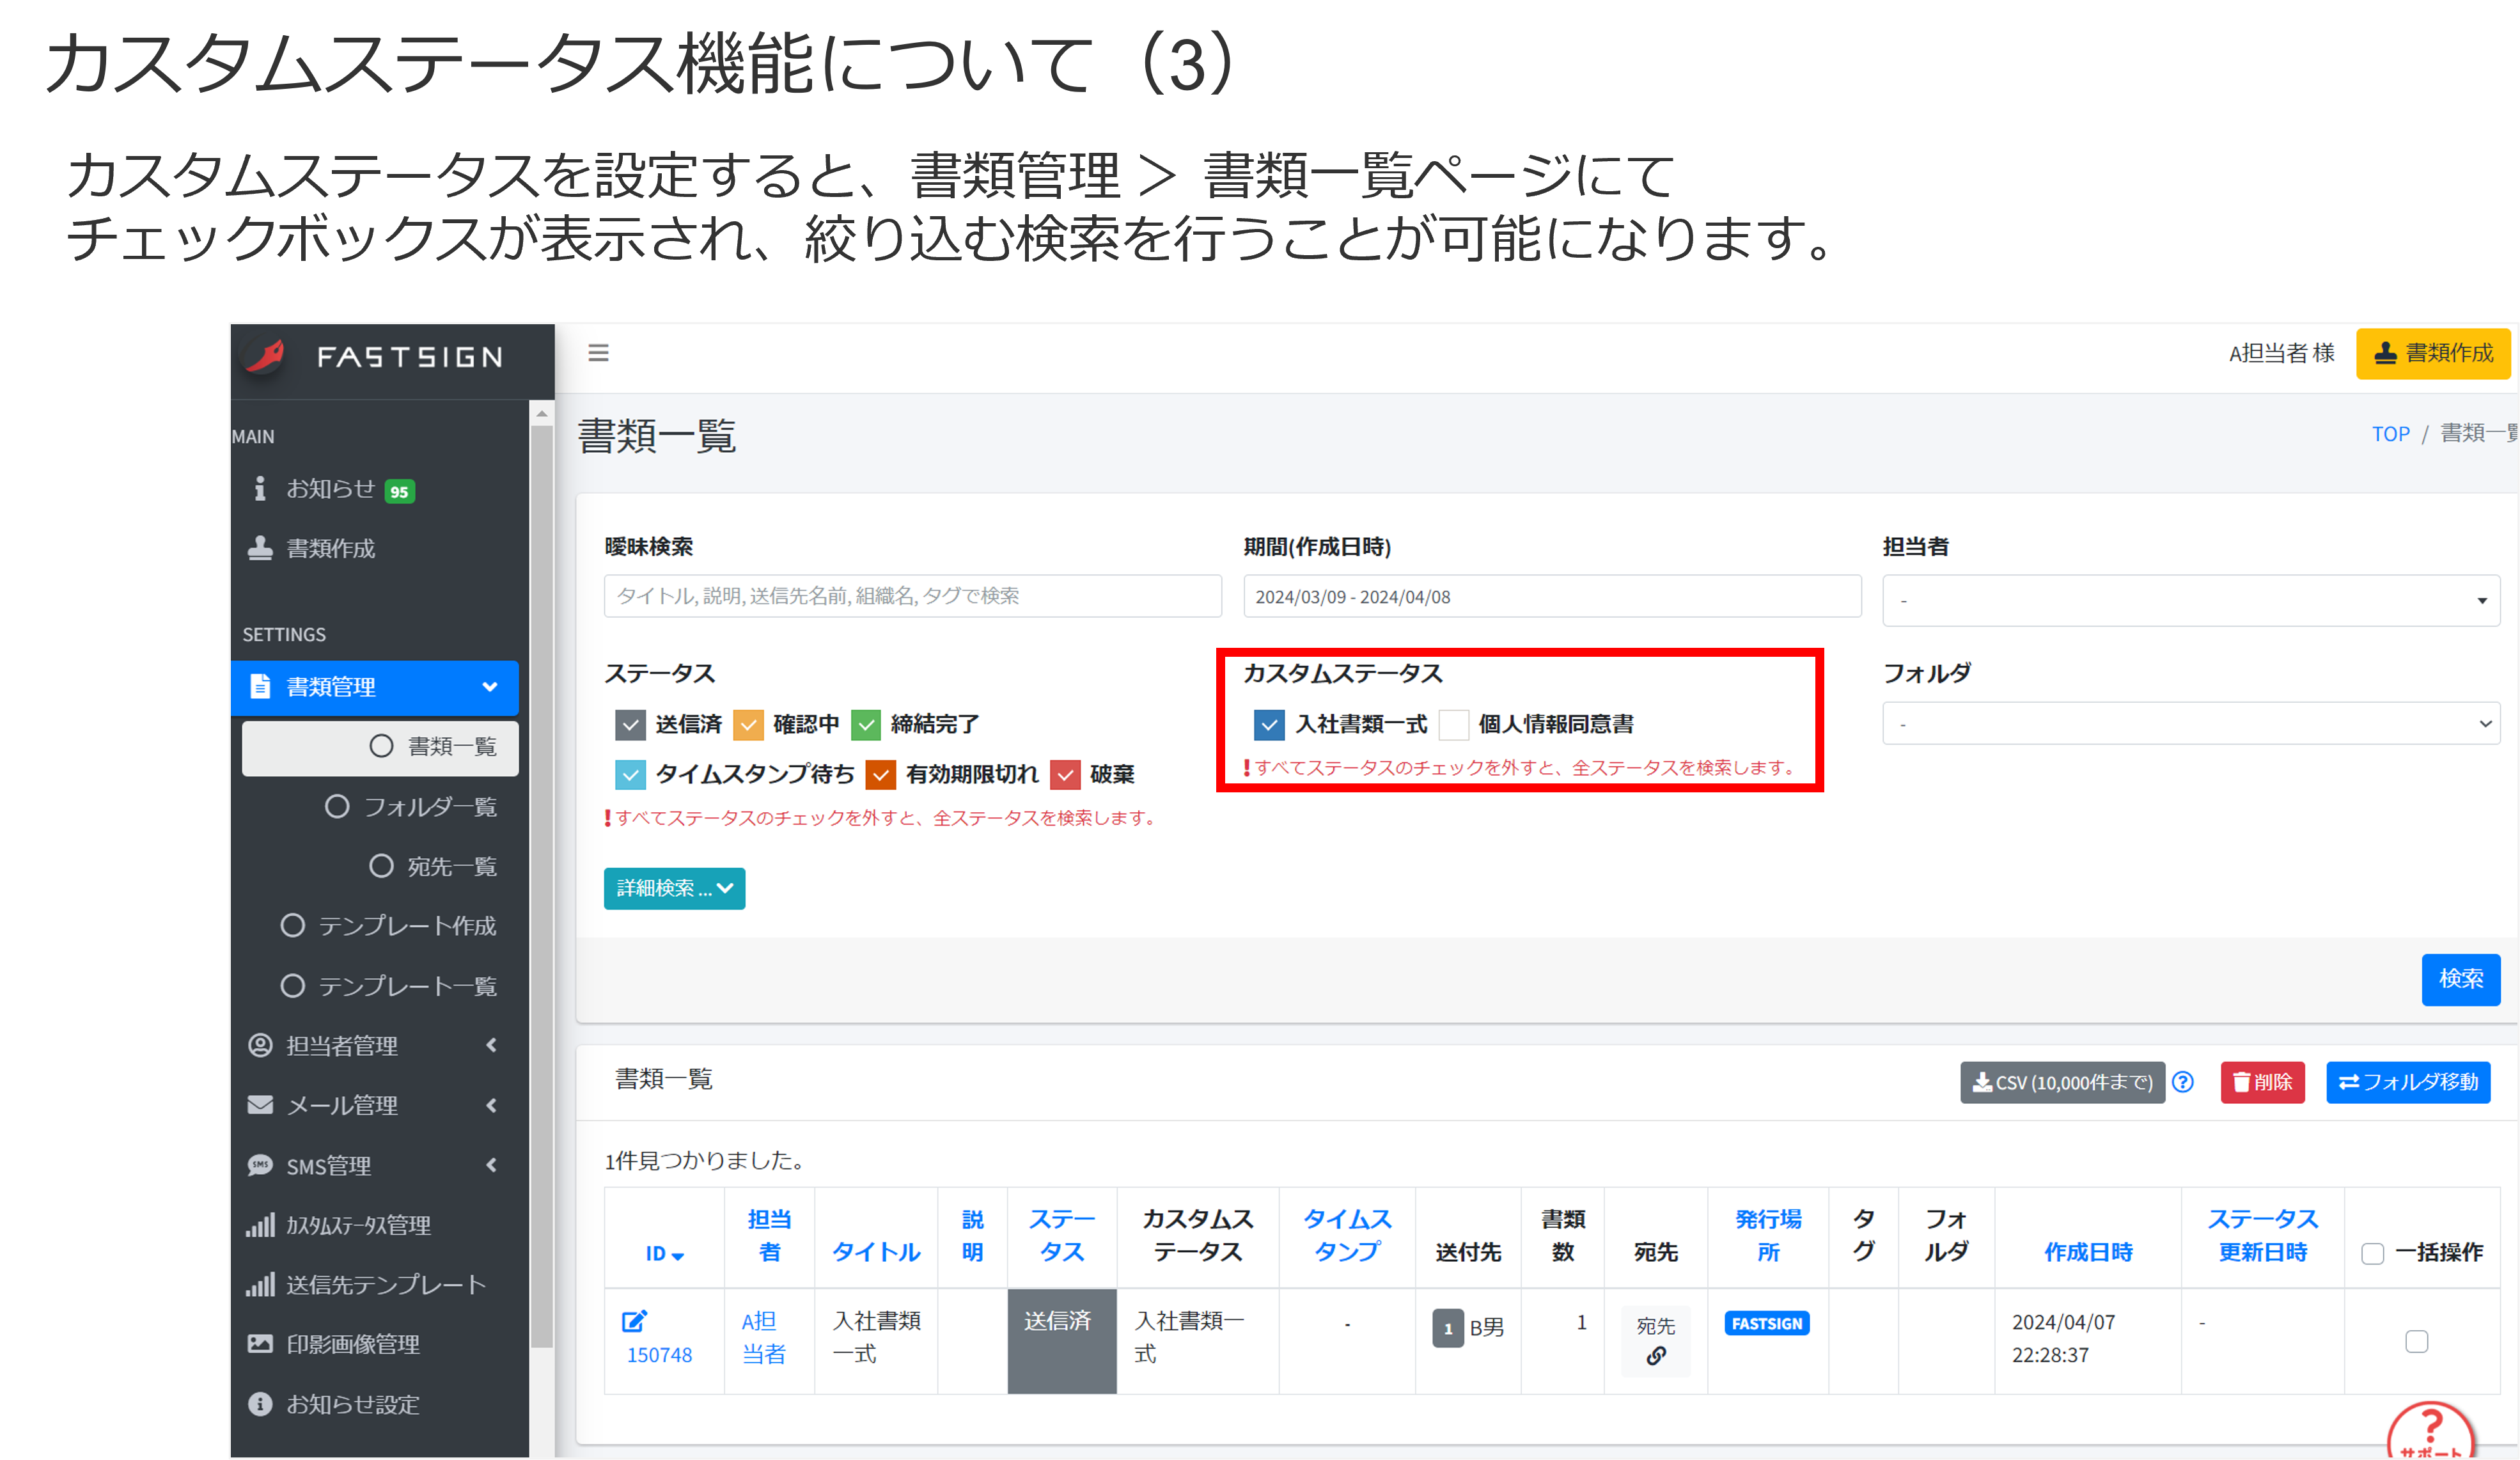Toggle the 一括操作 header checkbox

point(2372,1253)
